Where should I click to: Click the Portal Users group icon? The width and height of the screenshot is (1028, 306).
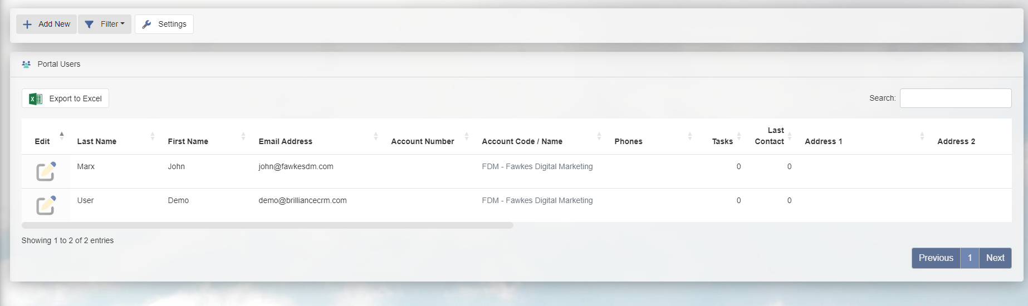(26, 65)
